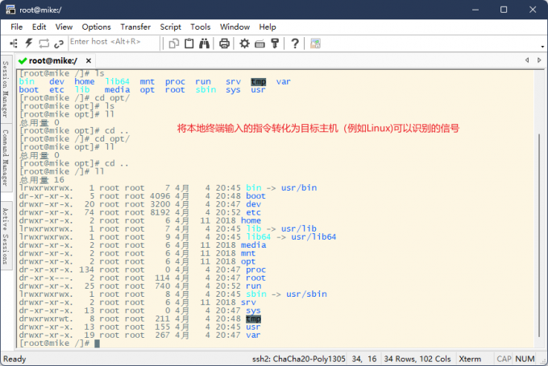Viewport: 548px width, 366px height.
Task: Maximize the SecureCRT window
Action: pyautogui.click(x=504, y=10)
